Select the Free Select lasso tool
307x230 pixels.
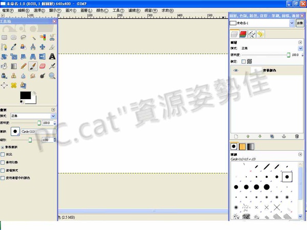point(24,37)
